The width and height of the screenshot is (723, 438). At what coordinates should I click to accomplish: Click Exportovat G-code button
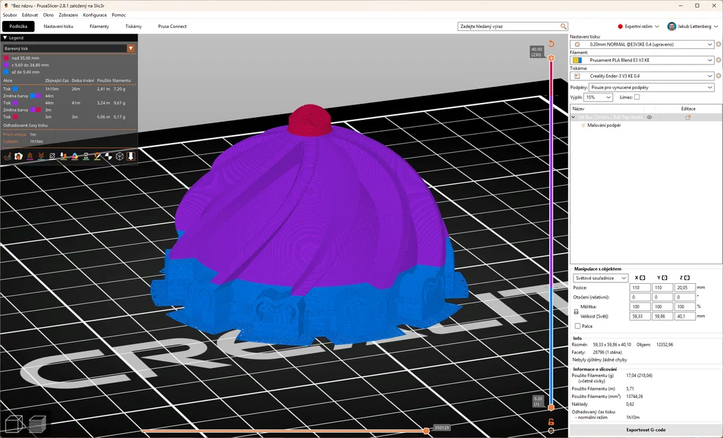click(646, 430)
